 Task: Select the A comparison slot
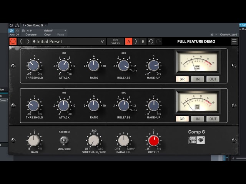(129, 41)
